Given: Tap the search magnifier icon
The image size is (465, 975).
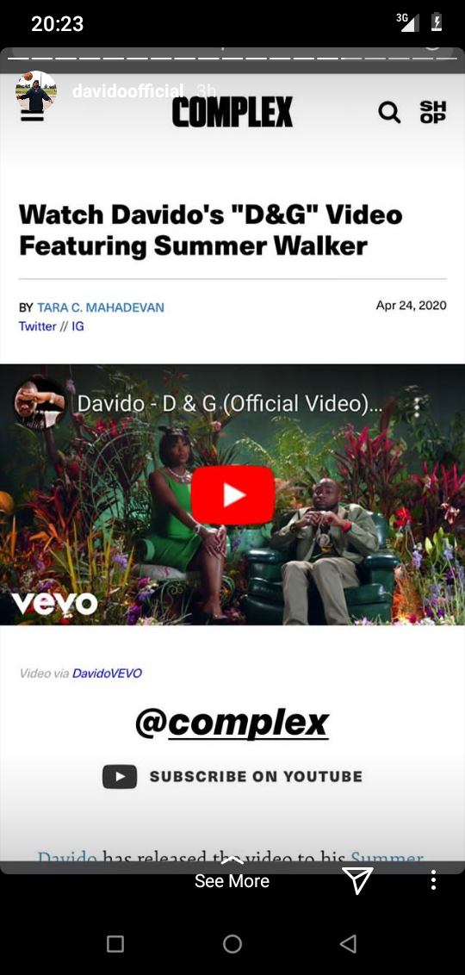Looking at the screenshot, I should (390, 113).
